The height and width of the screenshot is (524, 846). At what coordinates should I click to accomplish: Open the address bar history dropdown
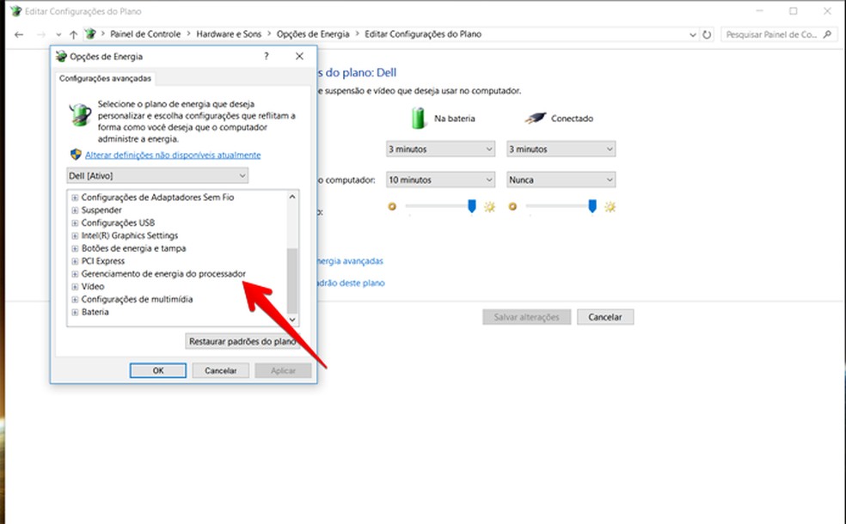(693, 34)
